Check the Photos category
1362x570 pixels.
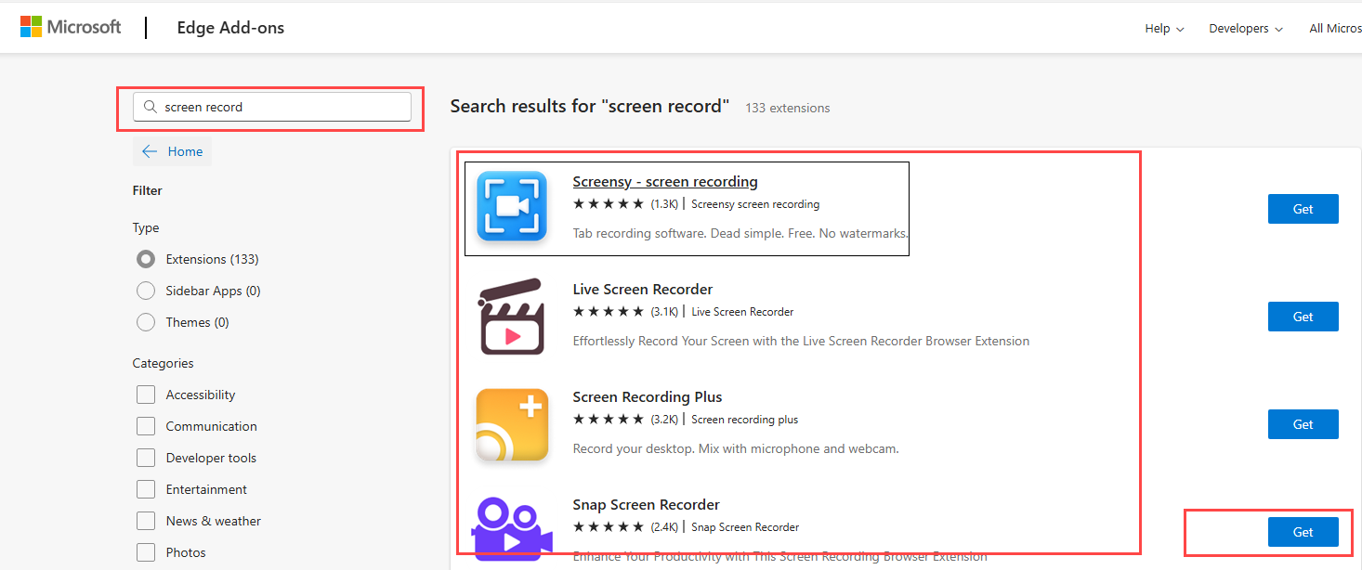coord(146,552)
